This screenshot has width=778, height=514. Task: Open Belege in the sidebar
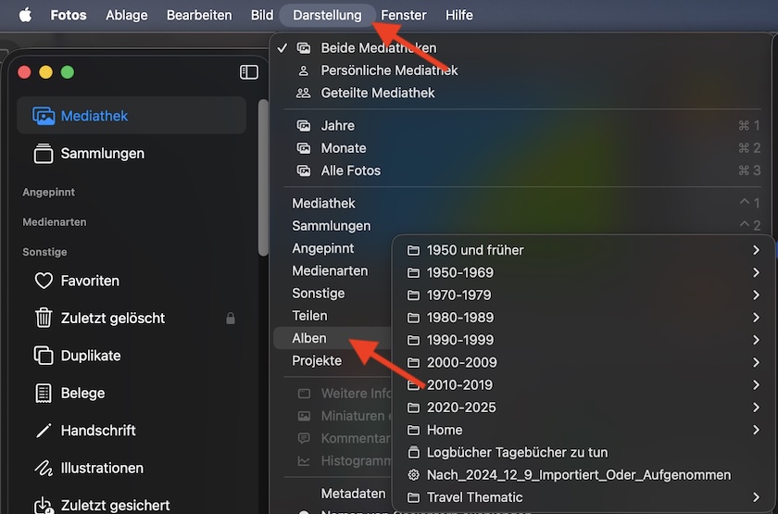[x=82, y=393]
